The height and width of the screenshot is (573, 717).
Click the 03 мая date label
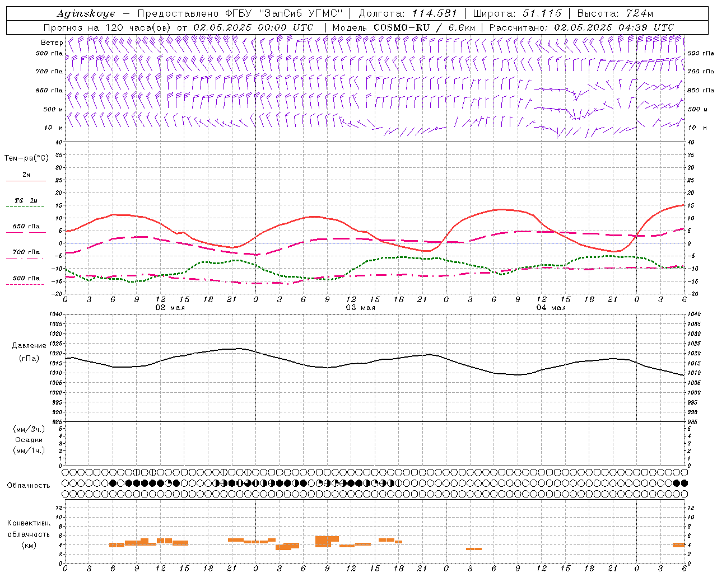[360, 308]
